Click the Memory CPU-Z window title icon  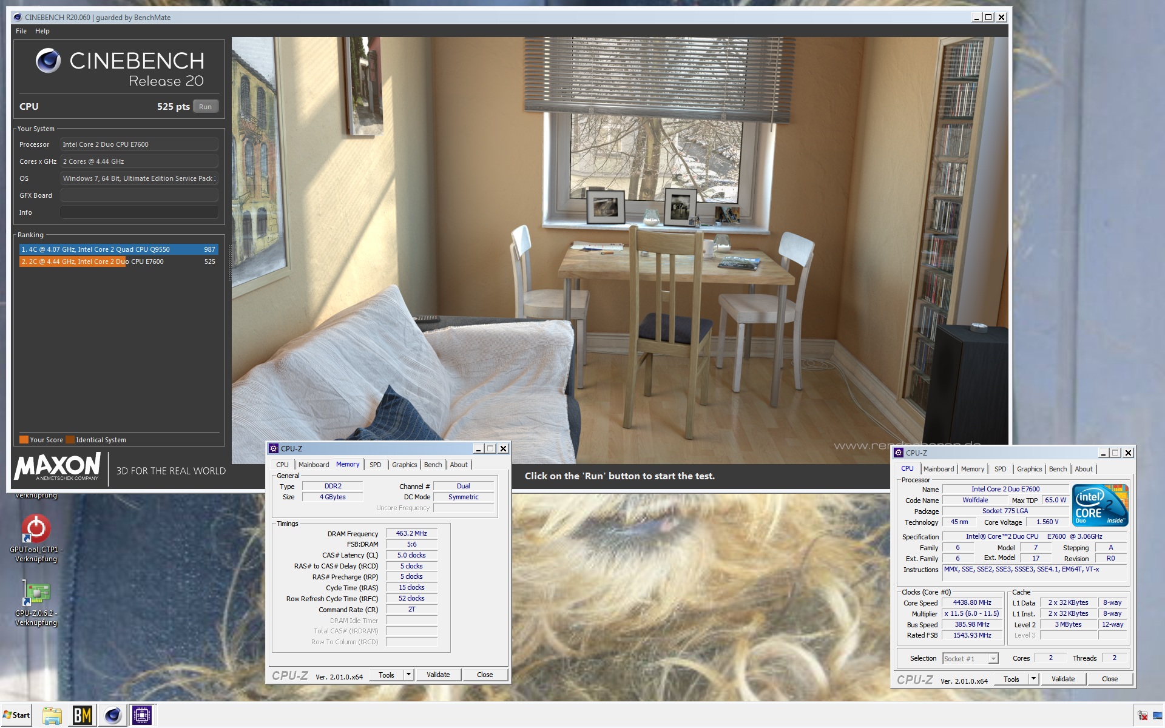pyautogui.click(x=274, y=448)
